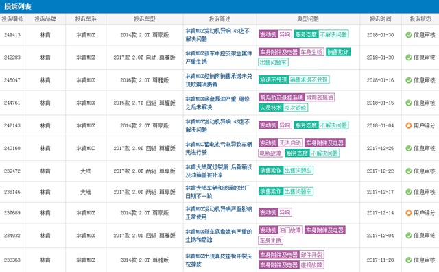Open complaint about 林肯MKZ新车中控支架金属件严重生锈
439x272 pixels.
219,58
